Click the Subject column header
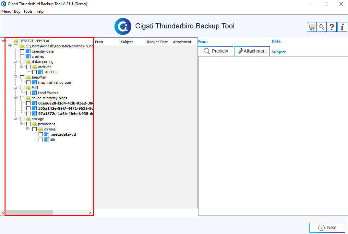Screen dimensions: 348x234 (x=132, y=42)
